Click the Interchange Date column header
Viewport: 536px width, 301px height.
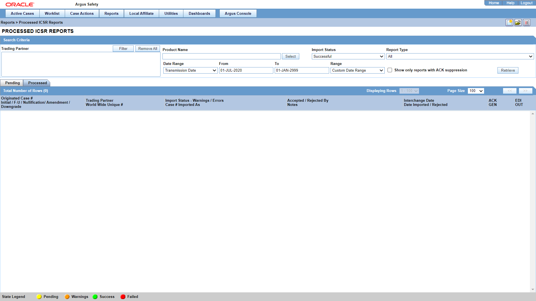point(419,100)
